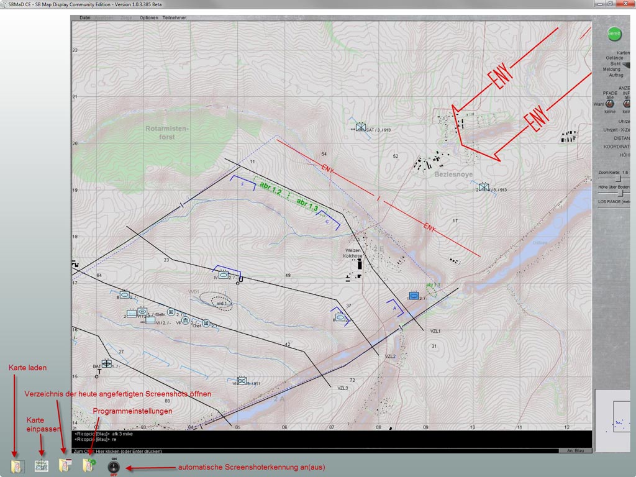
Task: Click the DISTAN readout label
Action: (x=621, y=139)
